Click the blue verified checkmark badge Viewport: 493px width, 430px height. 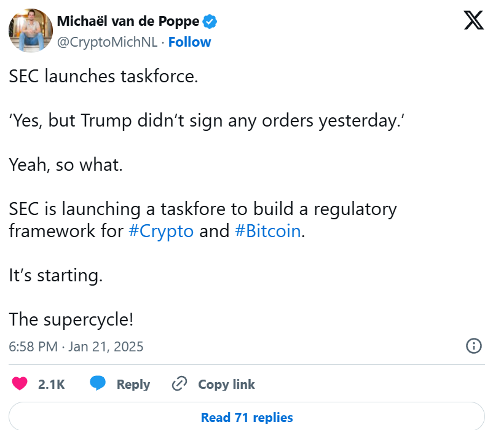[210, 21]
